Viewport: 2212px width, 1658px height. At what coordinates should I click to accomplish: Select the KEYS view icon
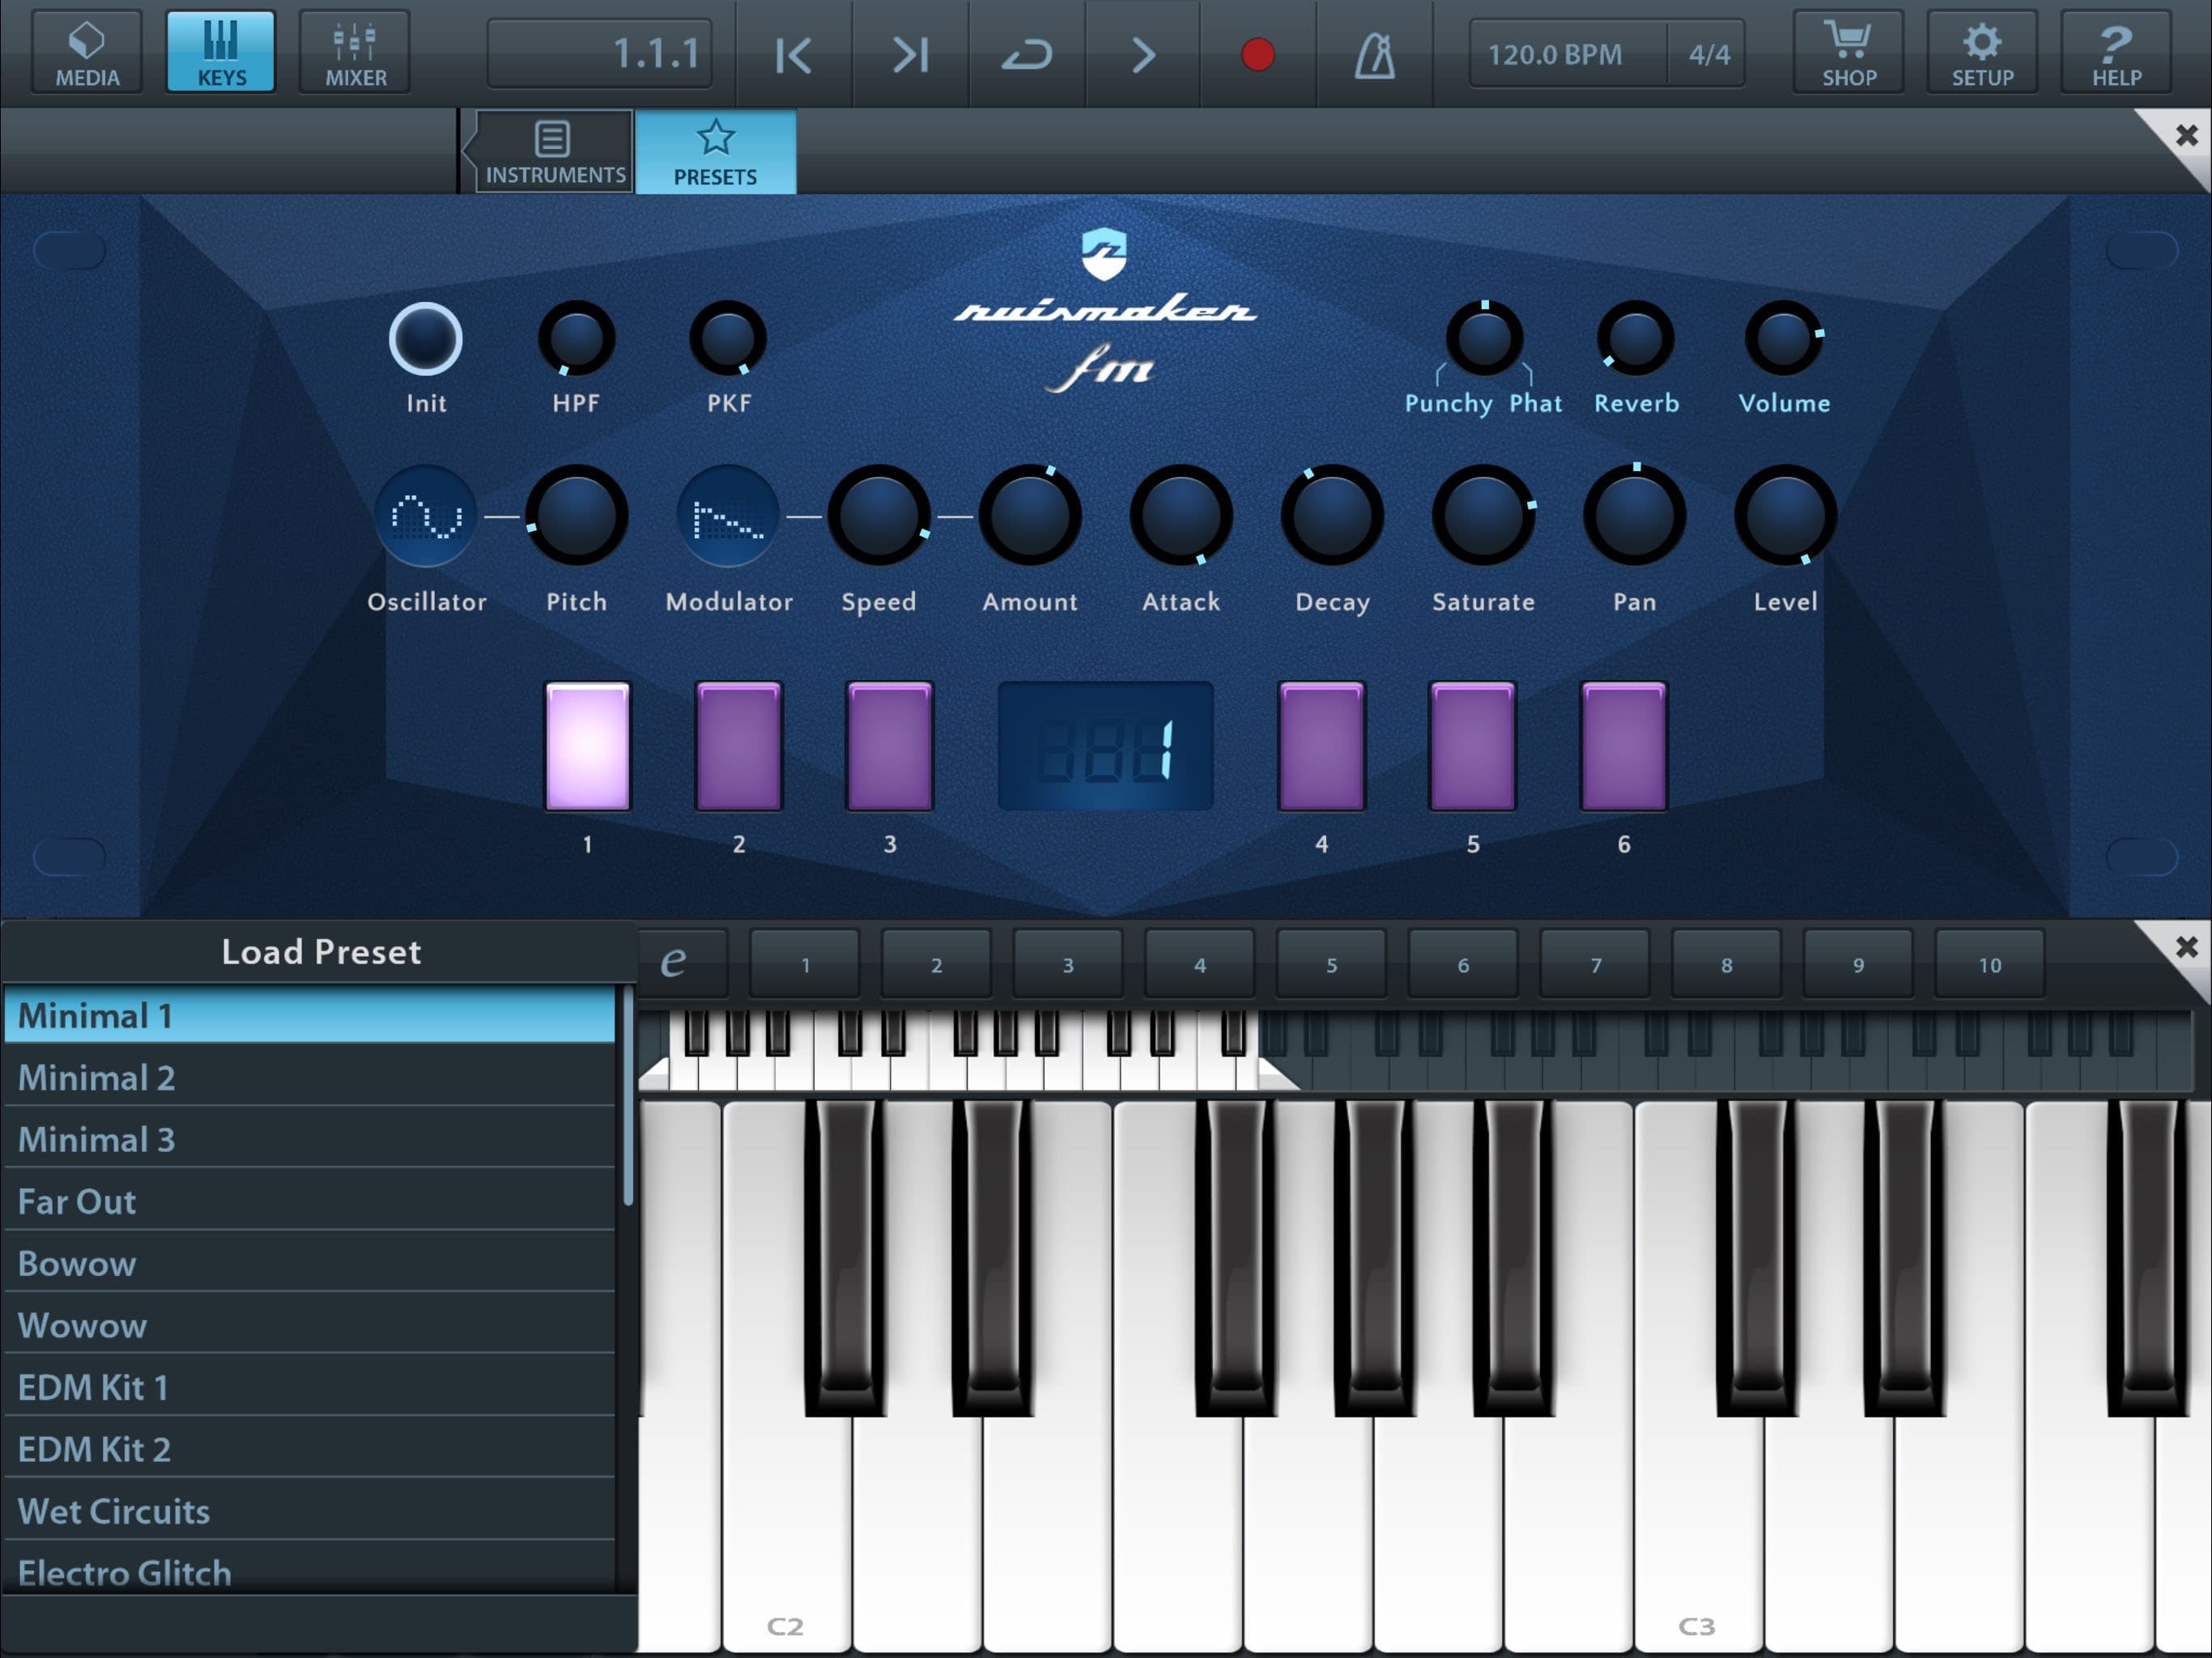click(220, 50)
